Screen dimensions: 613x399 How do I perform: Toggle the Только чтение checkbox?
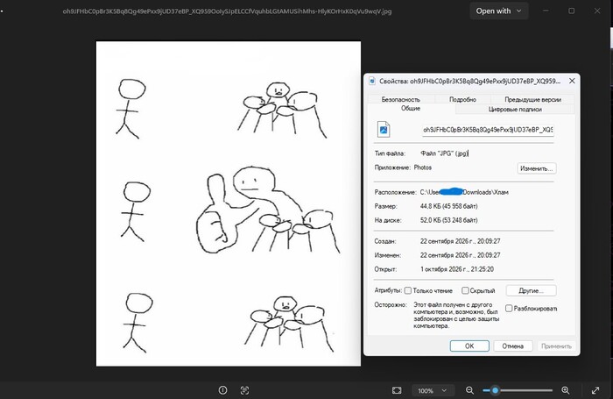pos(408,290)
